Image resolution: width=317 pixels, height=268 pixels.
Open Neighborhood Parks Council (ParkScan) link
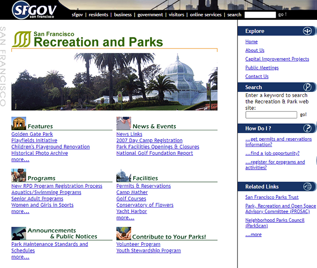pyautogui.click(x=275, y=223)
